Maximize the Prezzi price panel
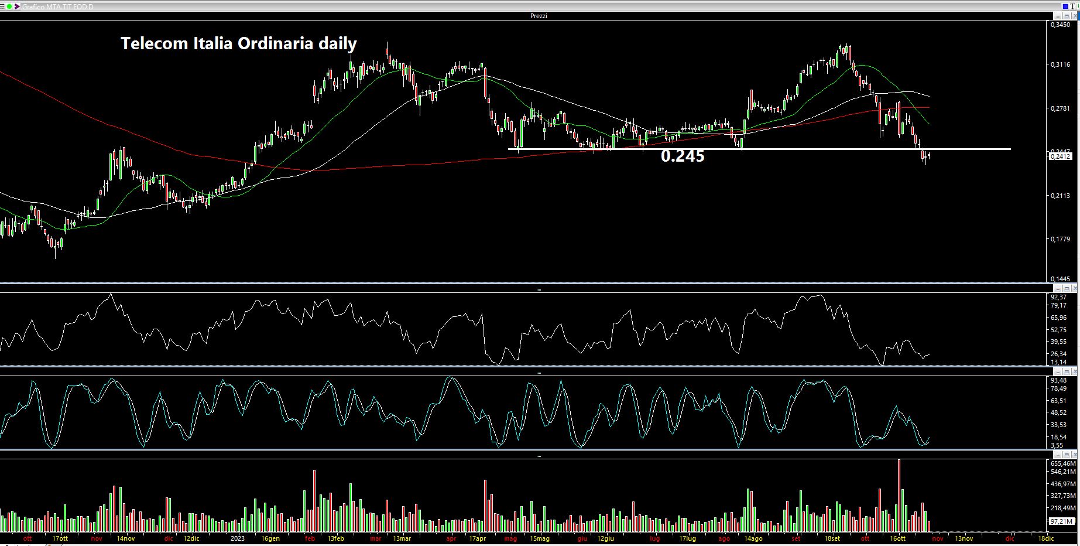Screen dimensions: 1080x546 (x=1067, y=16)
